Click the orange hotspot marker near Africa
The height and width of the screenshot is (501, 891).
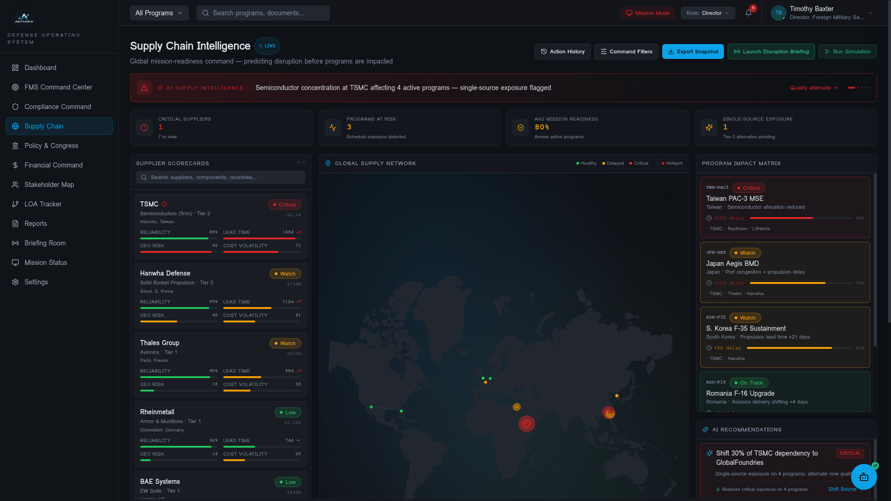click(x=517, y=407)
